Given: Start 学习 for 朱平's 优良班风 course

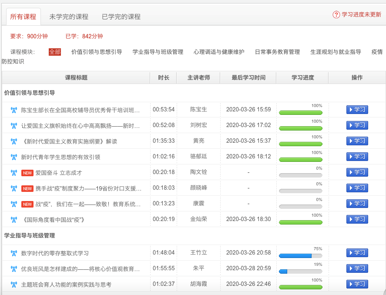Looking at the screenshot, I should 357,268.
